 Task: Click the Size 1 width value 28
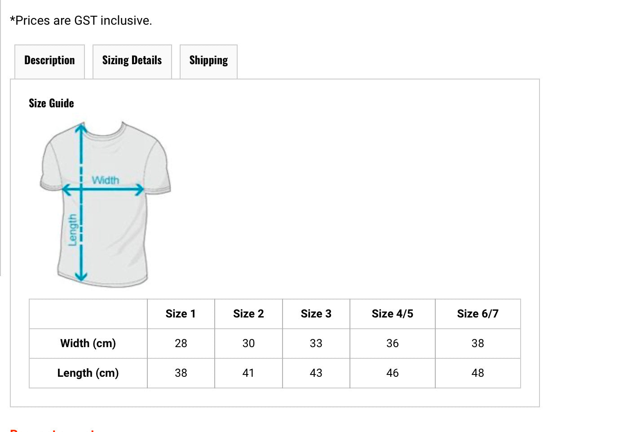[x=181, y=344]
